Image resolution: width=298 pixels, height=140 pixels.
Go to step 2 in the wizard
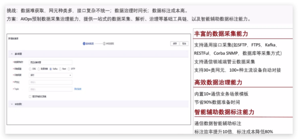point(108,44)
